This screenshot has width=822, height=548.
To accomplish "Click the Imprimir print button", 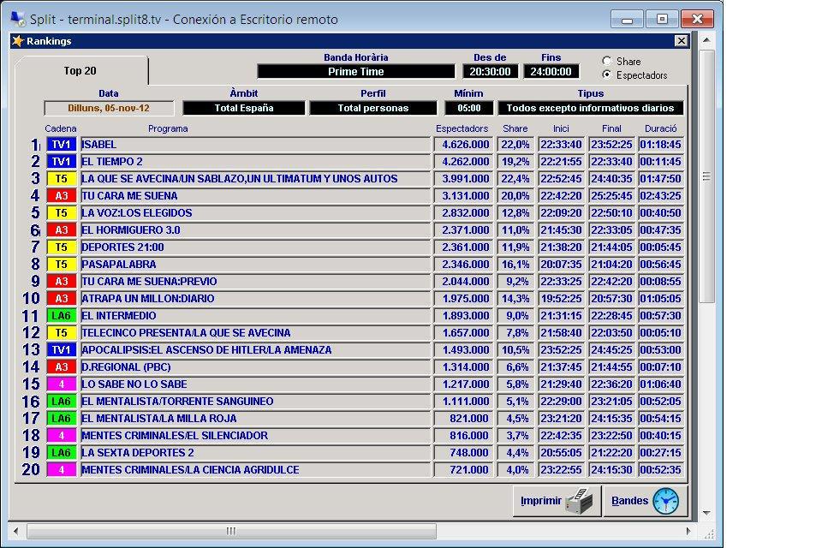I will pyautogui.click(x=557, y=501).
